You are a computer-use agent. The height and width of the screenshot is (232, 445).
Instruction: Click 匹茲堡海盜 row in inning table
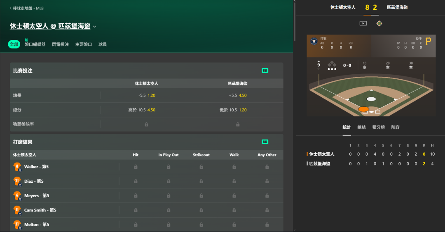click(370, 163)
